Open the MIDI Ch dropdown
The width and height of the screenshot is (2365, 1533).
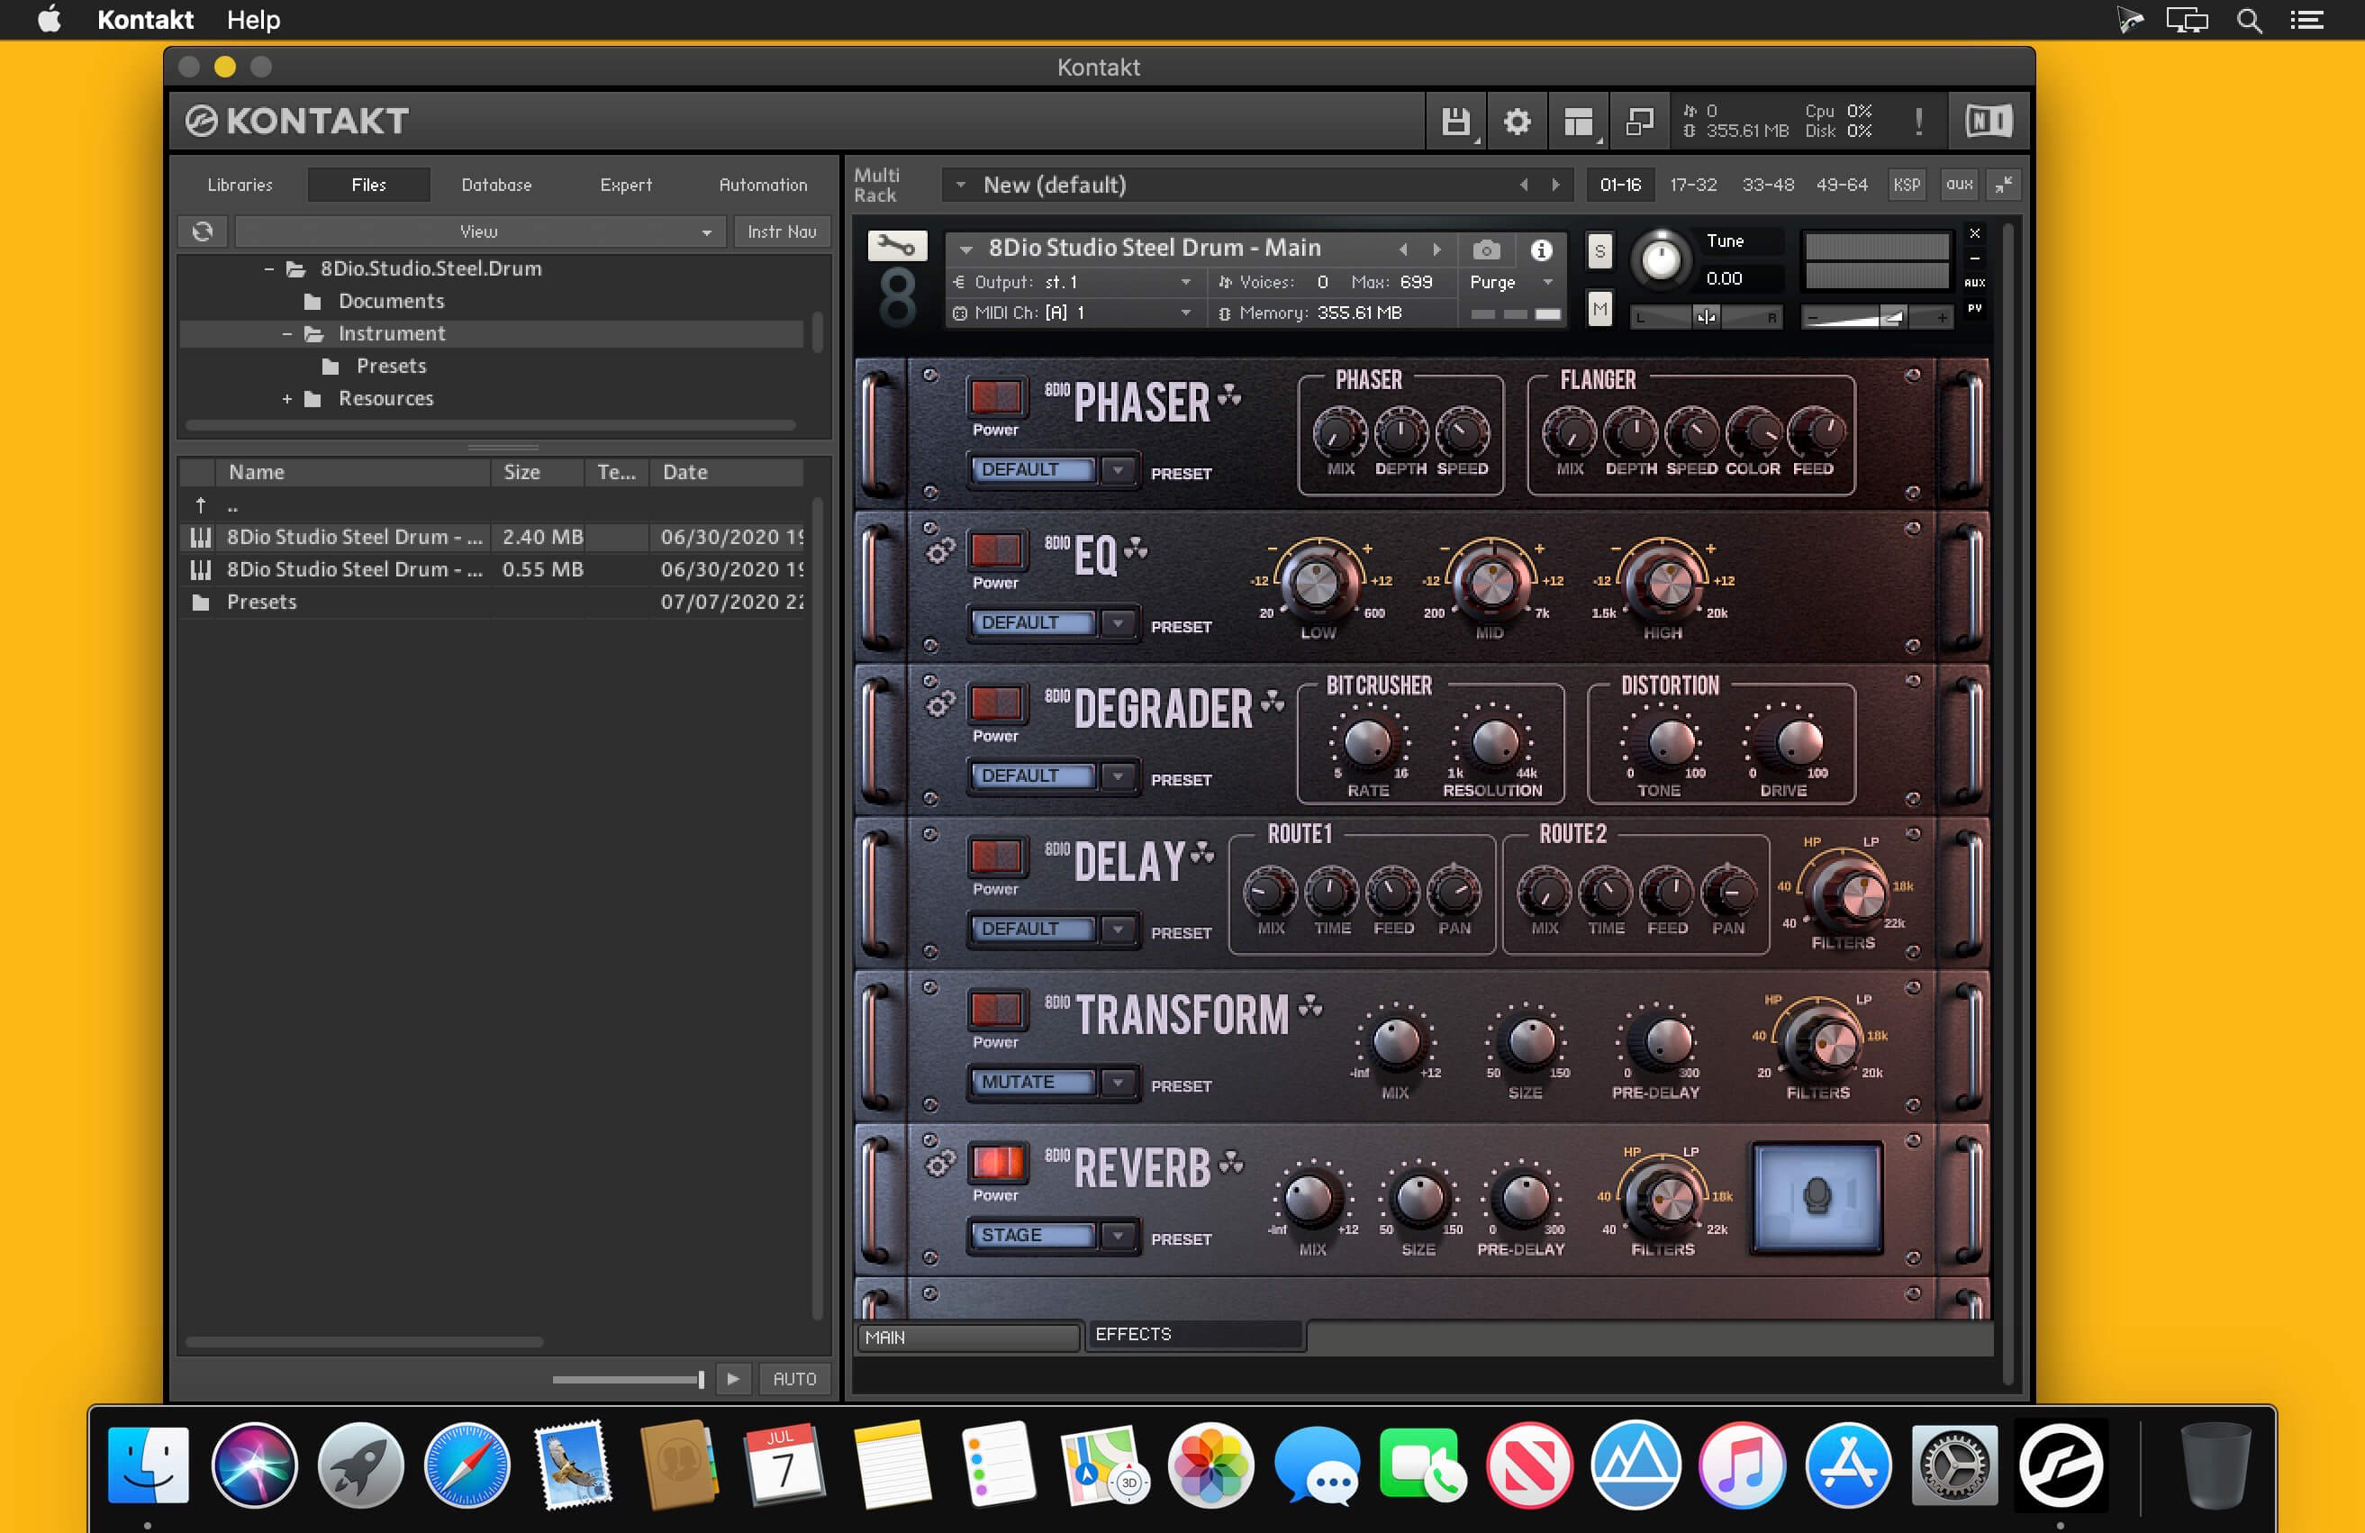pyautogui.click(x=1073, y=313)
